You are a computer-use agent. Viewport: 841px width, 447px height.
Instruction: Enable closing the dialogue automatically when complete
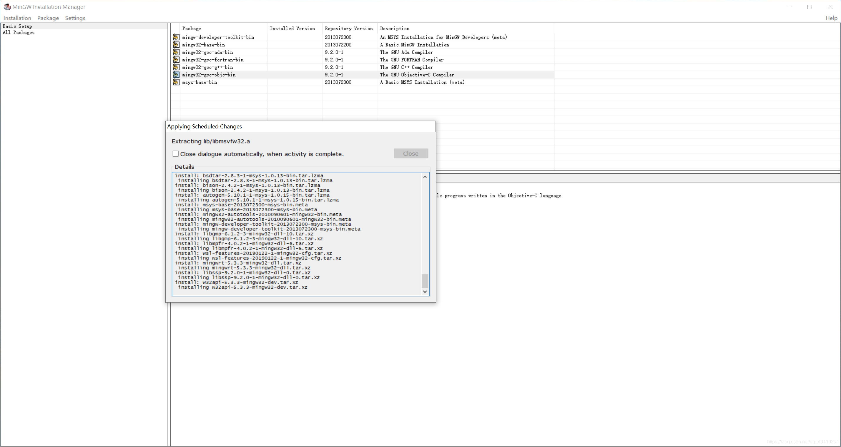point(176,154)
